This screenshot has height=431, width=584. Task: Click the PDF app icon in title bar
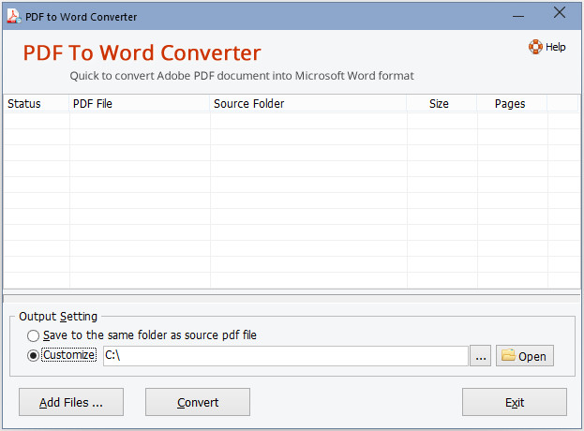pyautogui.click(x=14, y=16)
